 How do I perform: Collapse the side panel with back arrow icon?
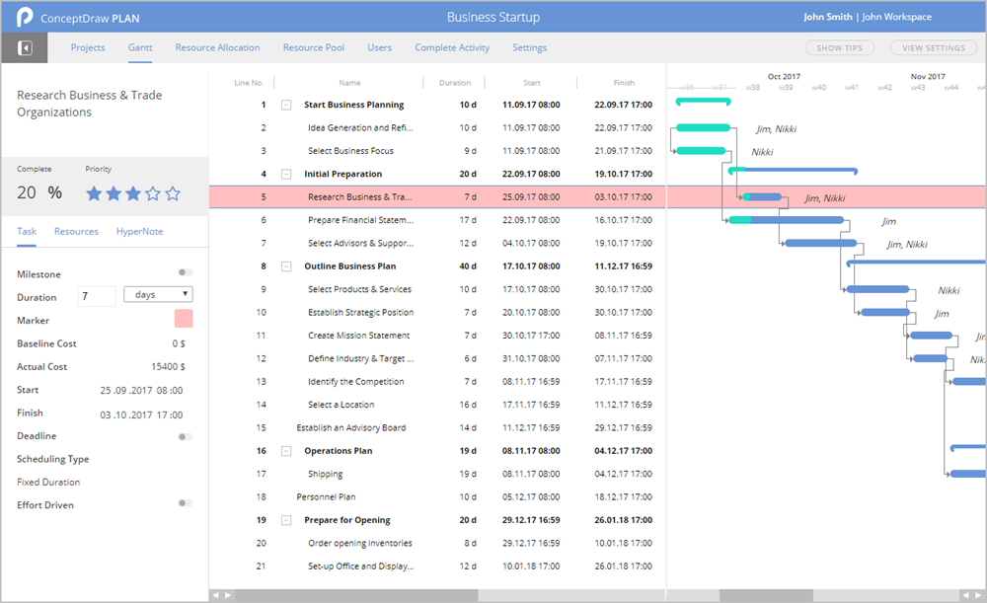click(x=25, y=47)
